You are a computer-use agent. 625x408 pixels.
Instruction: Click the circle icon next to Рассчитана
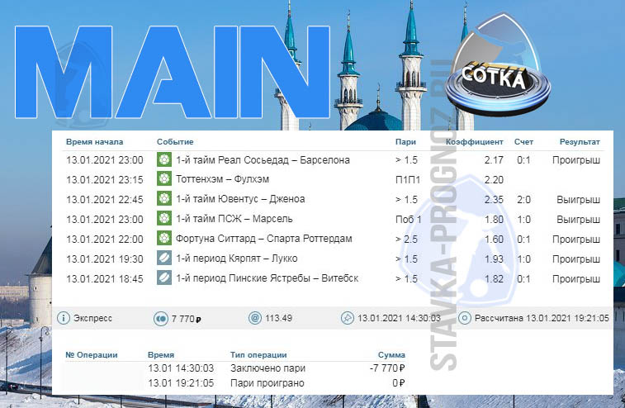464,318
